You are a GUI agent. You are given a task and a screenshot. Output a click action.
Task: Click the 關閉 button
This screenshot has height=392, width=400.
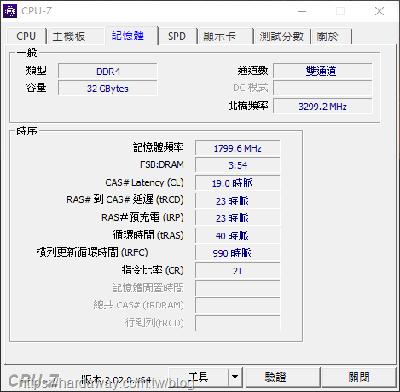click(359, 378)
